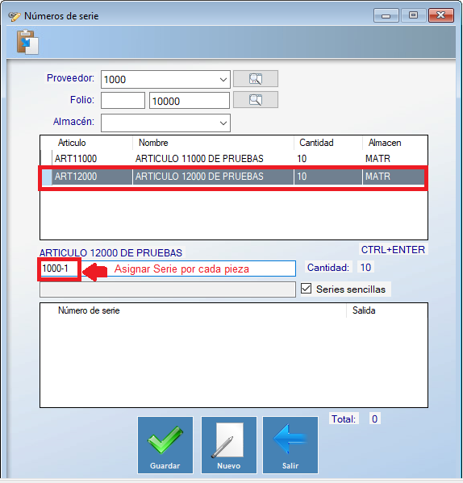The image size is (463, 483).
Task: Click the window title pencil icon
Action: (x=15, y=16)
